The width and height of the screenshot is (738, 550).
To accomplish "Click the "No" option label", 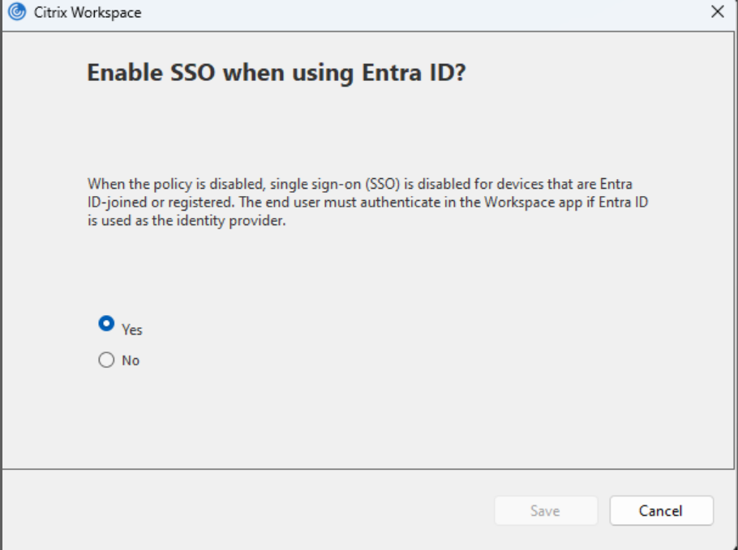I will pyautogui.click(x=131, y=361).
